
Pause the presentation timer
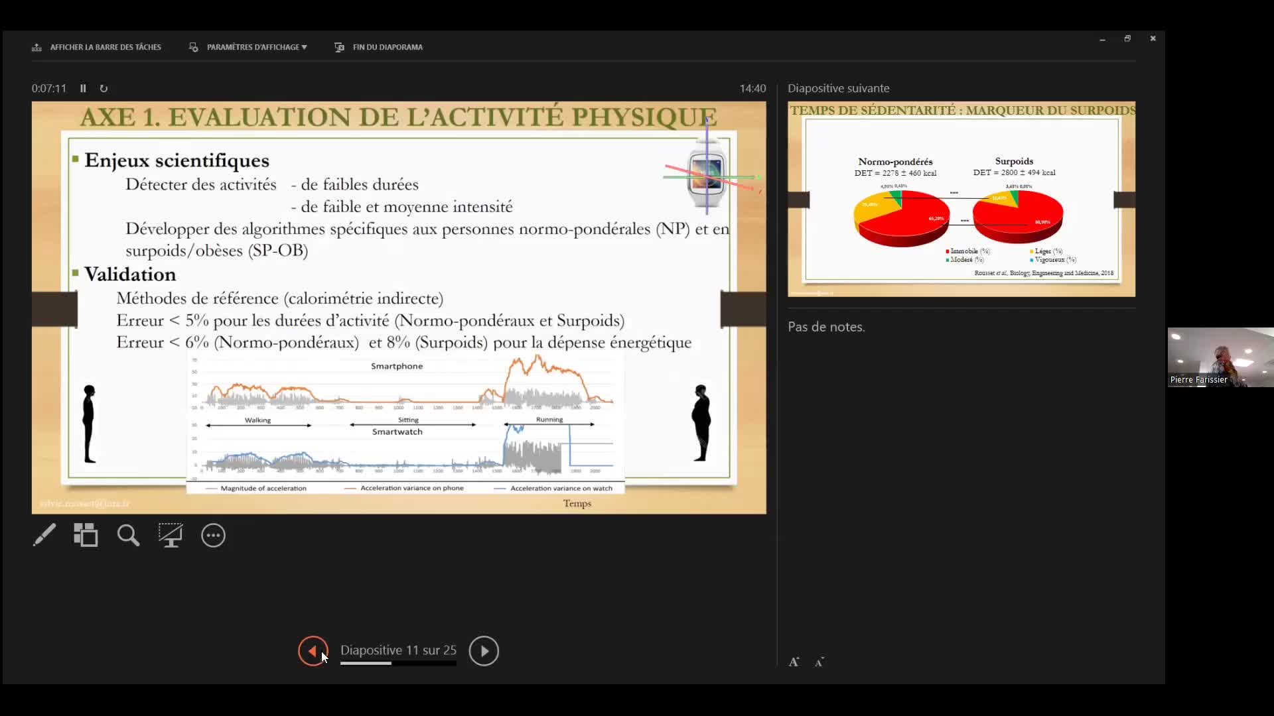(82, 88)
